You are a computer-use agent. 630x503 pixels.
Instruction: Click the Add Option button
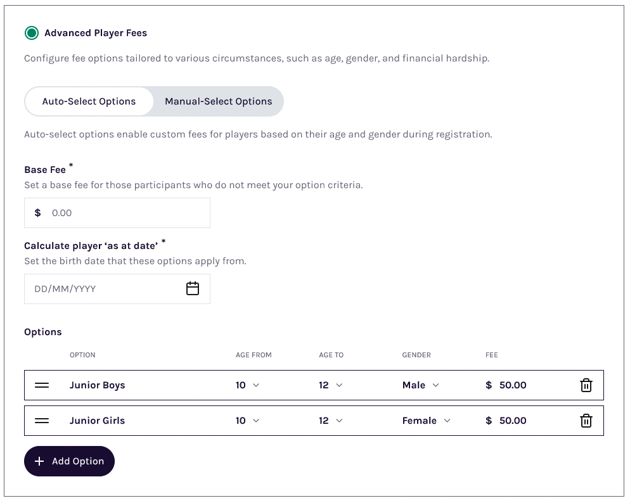(69, 461)
